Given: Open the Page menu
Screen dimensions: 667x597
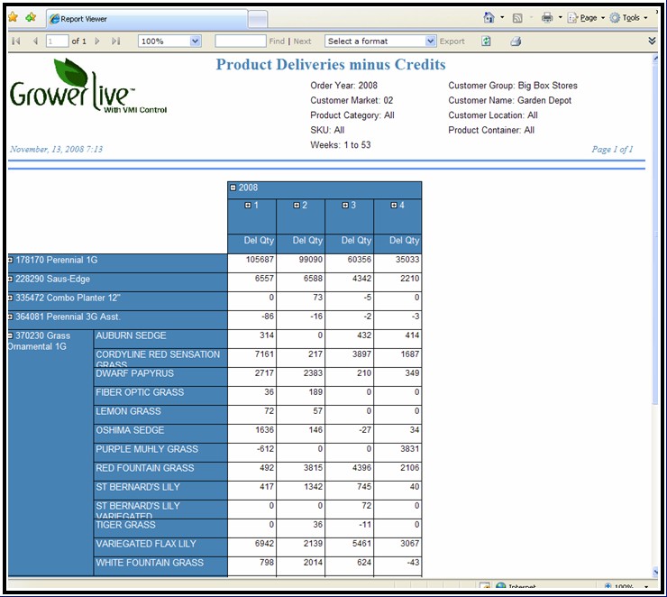Looking at the screenshot, I should pyautogui.click(x=583, y=17).
